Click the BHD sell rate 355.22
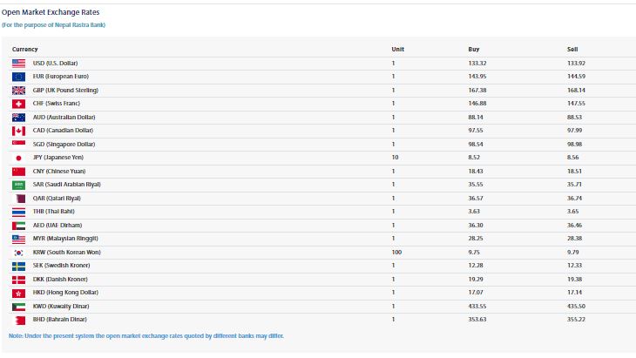The image size is (636, 358). [577, 320]
